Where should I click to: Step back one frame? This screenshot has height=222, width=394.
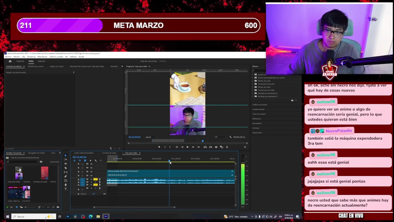click(x=182, y=147)
